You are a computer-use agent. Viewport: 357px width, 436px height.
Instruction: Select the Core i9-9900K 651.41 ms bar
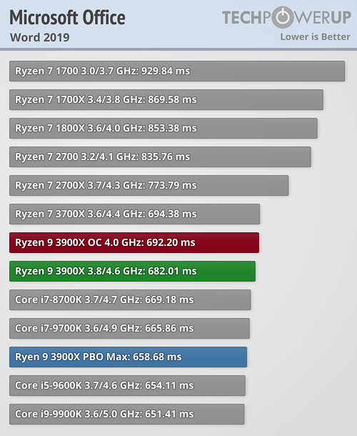[126, 415]
